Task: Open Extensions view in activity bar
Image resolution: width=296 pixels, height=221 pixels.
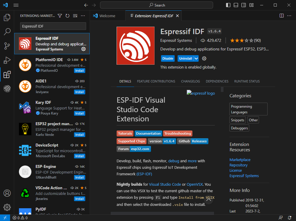Action: click(x=7, y=74)
